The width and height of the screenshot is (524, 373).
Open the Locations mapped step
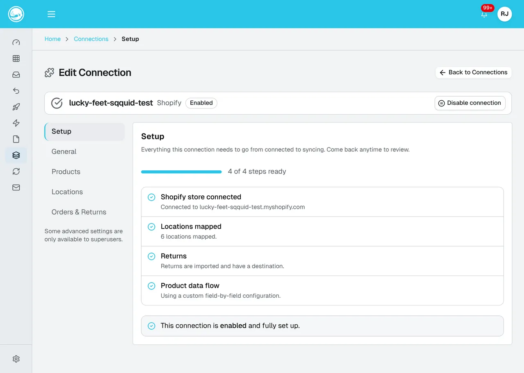322,231
